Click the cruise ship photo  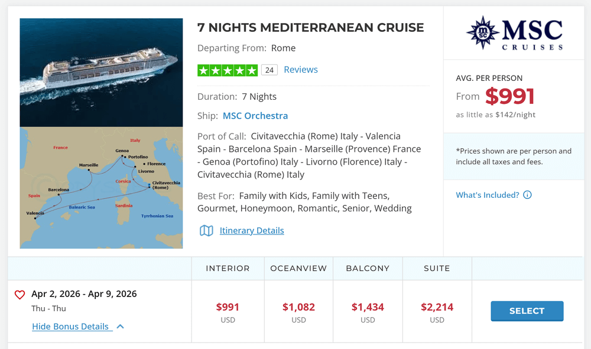click(x=102, y=72)
